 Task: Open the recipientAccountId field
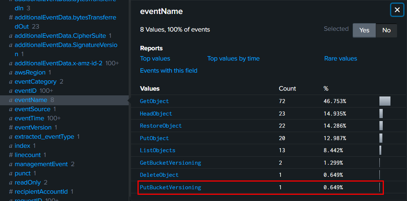coord(41,192)
